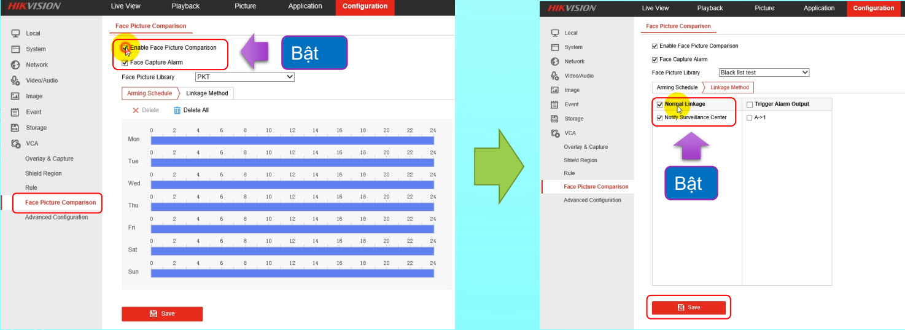Expand the Black list test library dropdown
The image size is (905, 330).
(x=764, y=73)
